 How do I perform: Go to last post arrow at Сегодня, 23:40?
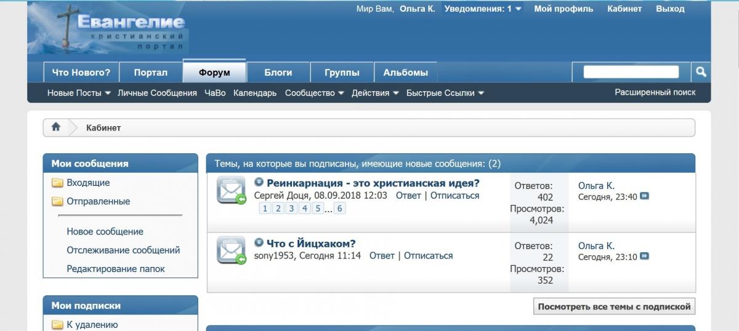pos(645,196)
